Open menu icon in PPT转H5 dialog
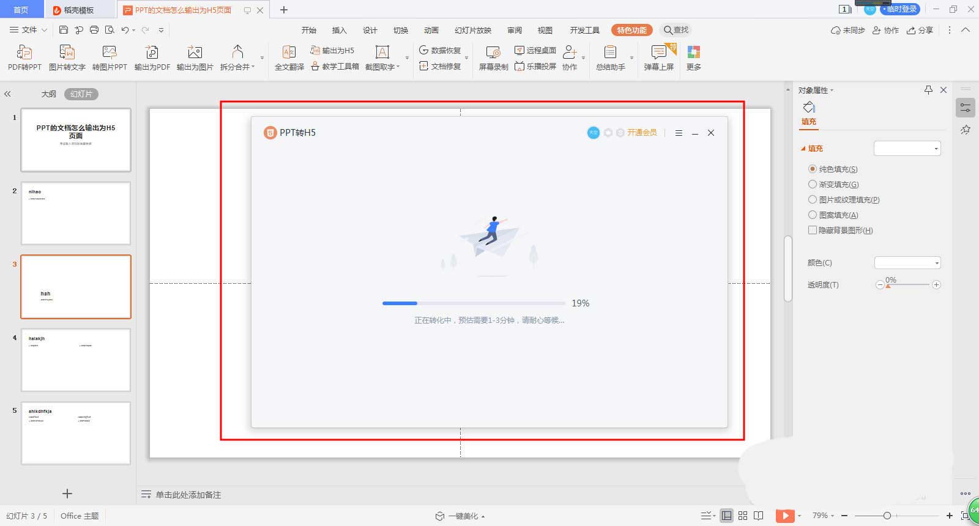Viewport: 979px width, 526px height. click(679, 133)
